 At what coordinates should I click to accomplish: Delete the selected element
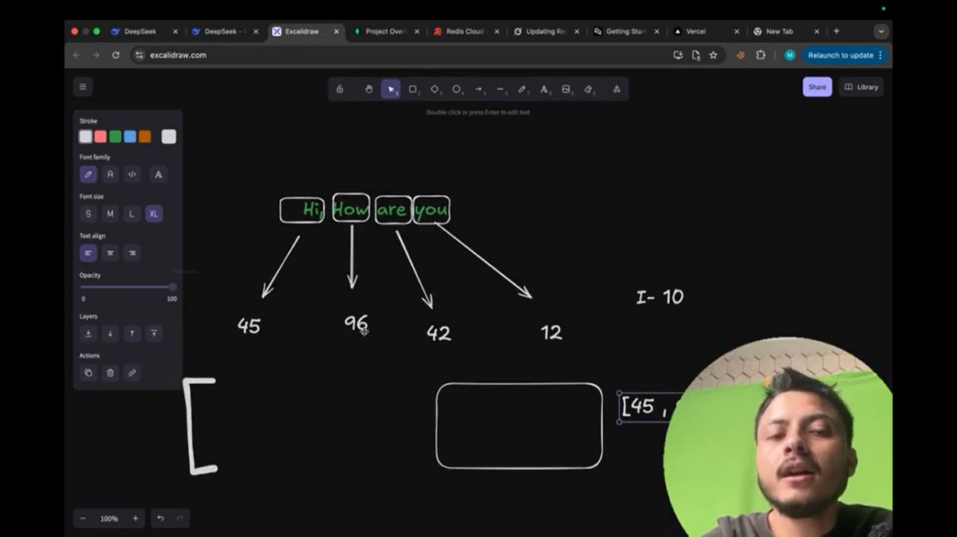110,372
